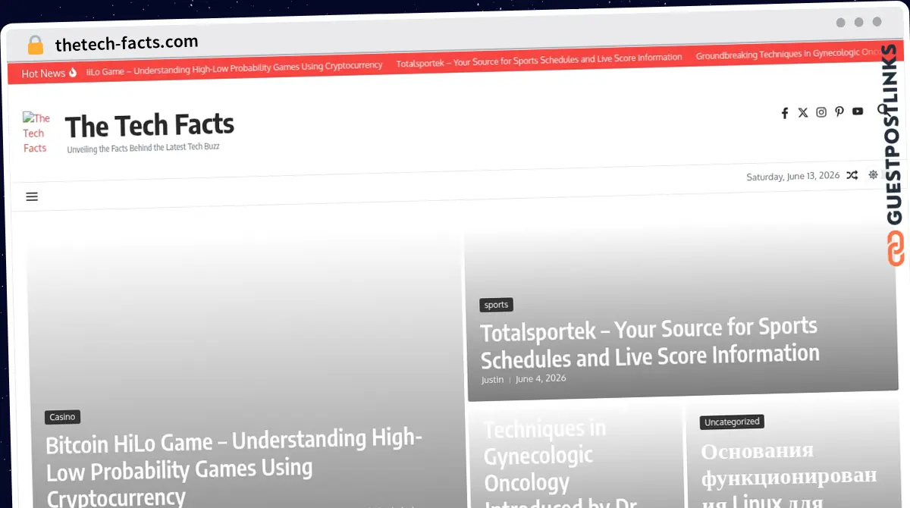Open the hamburger menu
Image resolution: width=910 pixels, height=508 pixels.
[x=32, y=196]
